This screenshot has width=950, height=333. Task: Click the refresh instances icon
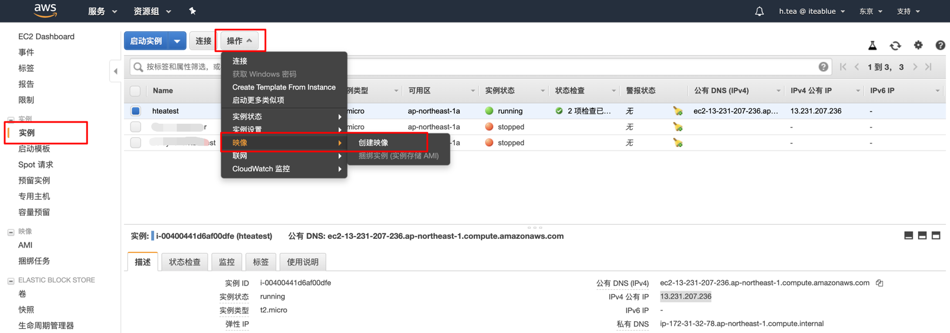coord(895,46)
